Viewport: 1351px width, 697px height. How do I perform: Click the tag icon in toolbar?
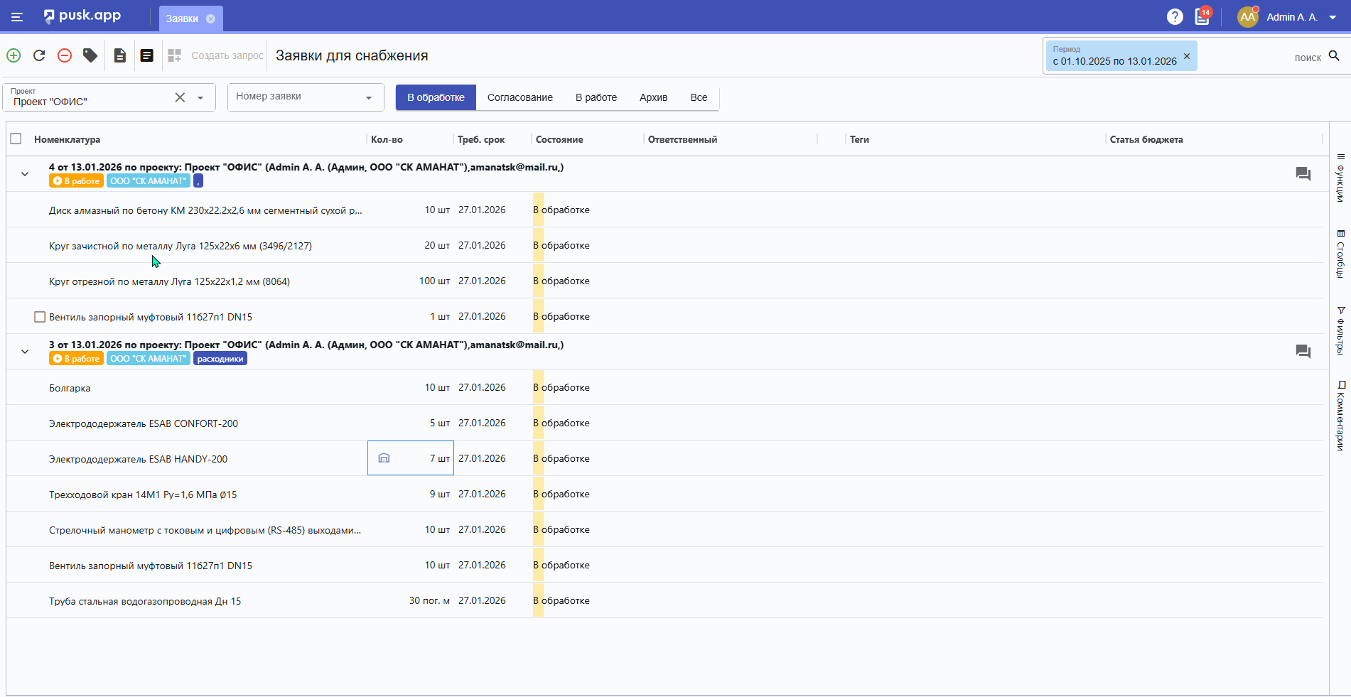pos(90,55)
